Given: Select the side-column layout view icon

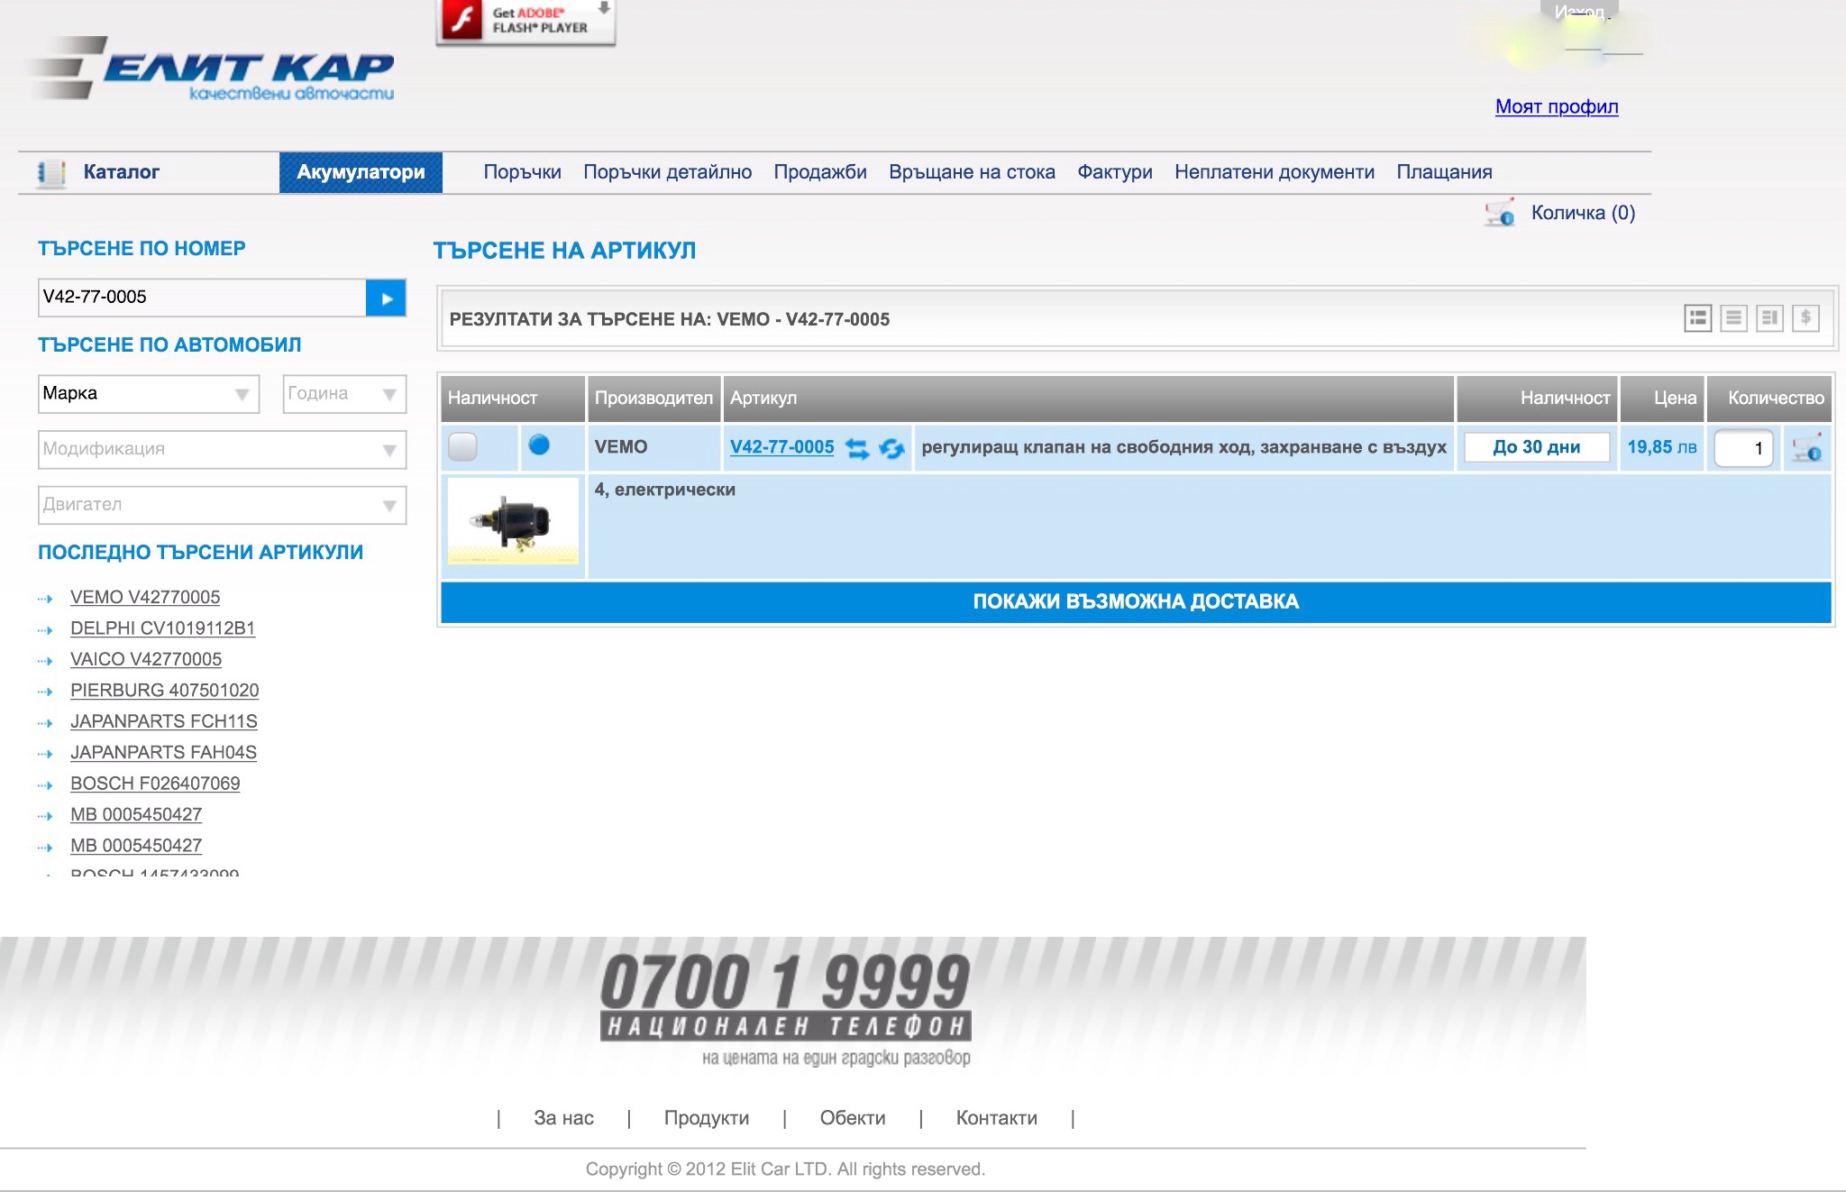Looking at the screenshot, I should [x=1769, y=318].
